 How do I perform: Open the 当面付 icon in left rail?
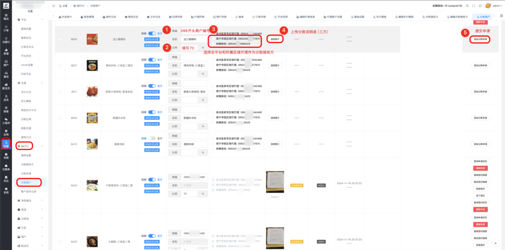[6, 40]
